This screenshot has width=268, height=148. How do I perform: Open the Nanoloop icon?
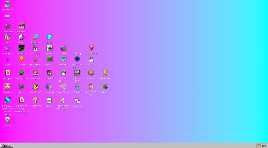(77, 48)
